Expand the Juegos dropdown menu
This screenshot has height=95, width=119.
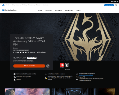coord(18,5)
